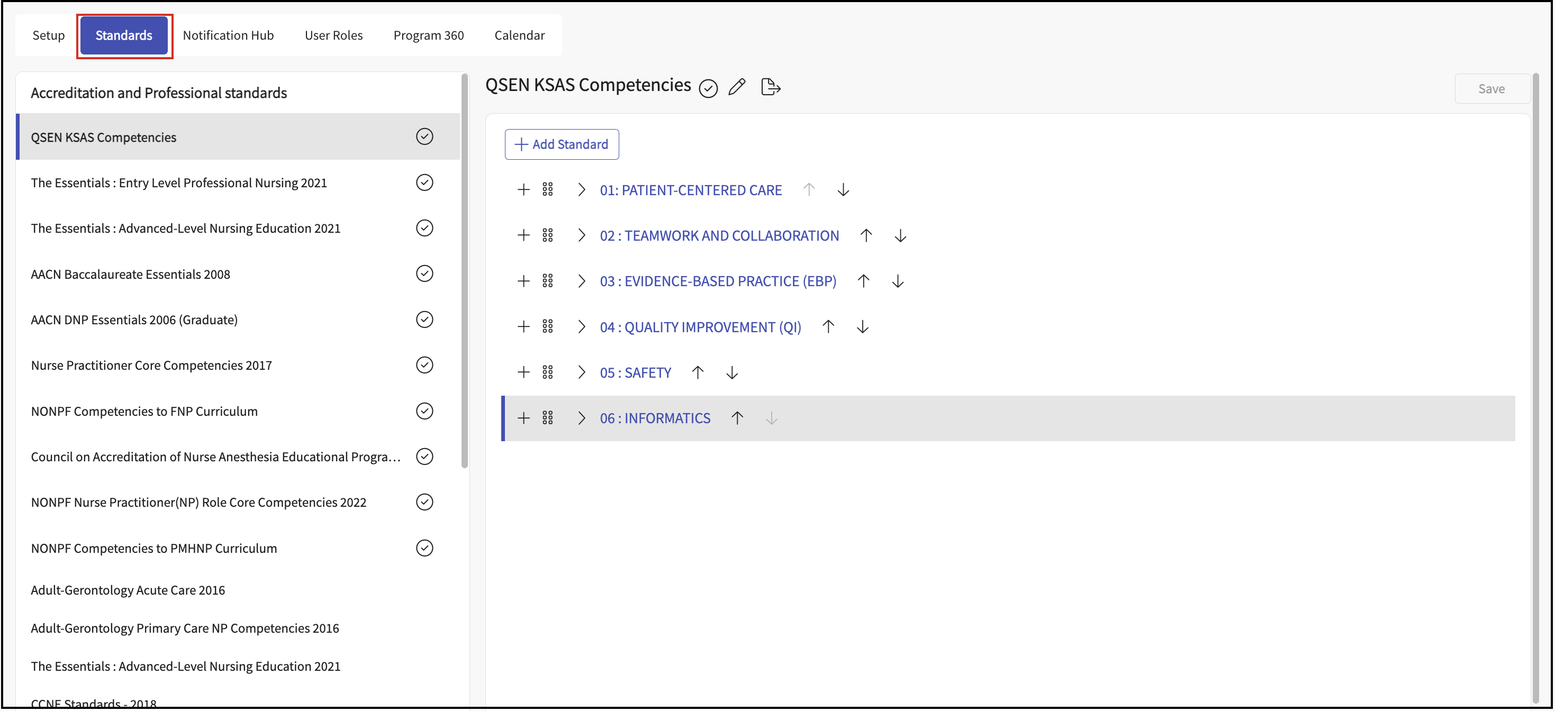This screenshot has height=711, width=1555.
Task: Click plus icon beside 01: PATIENT-CENTERED CARE
Action: tap(523, 189)
